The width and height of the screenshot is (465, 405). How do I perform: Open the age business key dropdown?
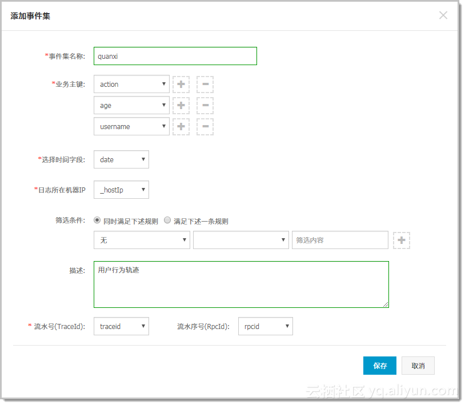tap(131, 105)
